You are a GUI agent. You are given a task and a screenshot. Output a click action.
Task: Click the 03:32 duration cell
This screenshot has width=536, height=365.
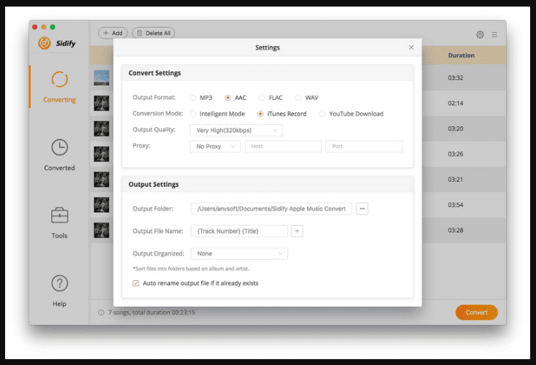coord(455,78)
